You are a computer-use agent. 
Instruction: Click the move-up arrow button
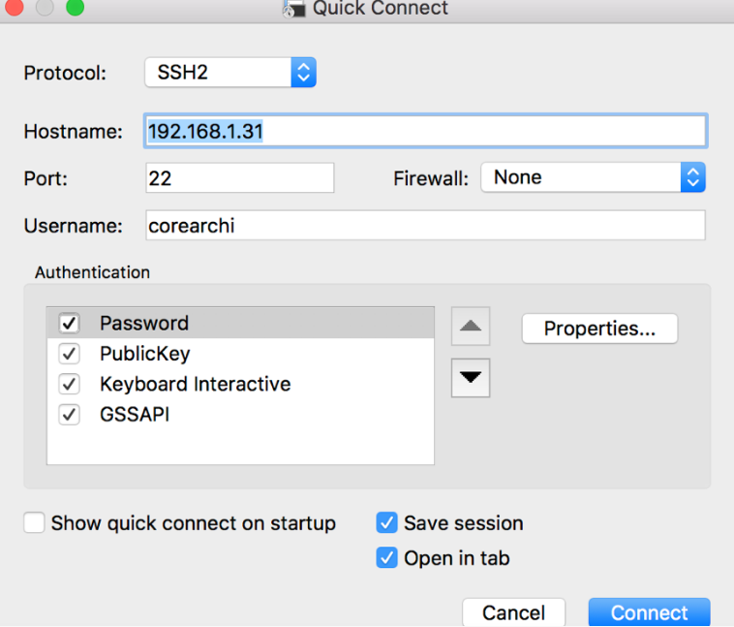[471, 327]
